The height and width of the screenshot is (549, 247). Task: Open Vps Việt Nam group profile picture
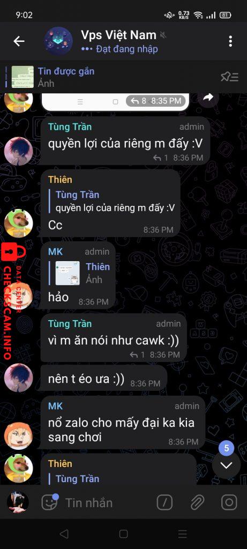pos(58,41)
